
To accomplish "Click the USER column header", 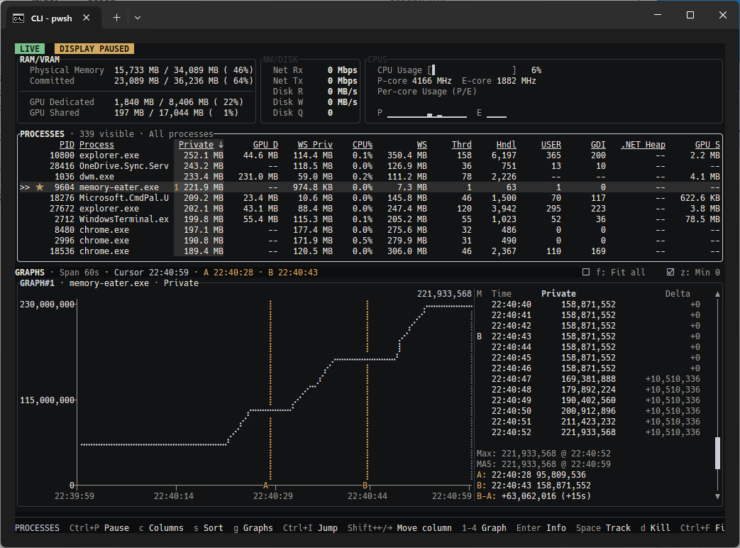I will (551, 144).
